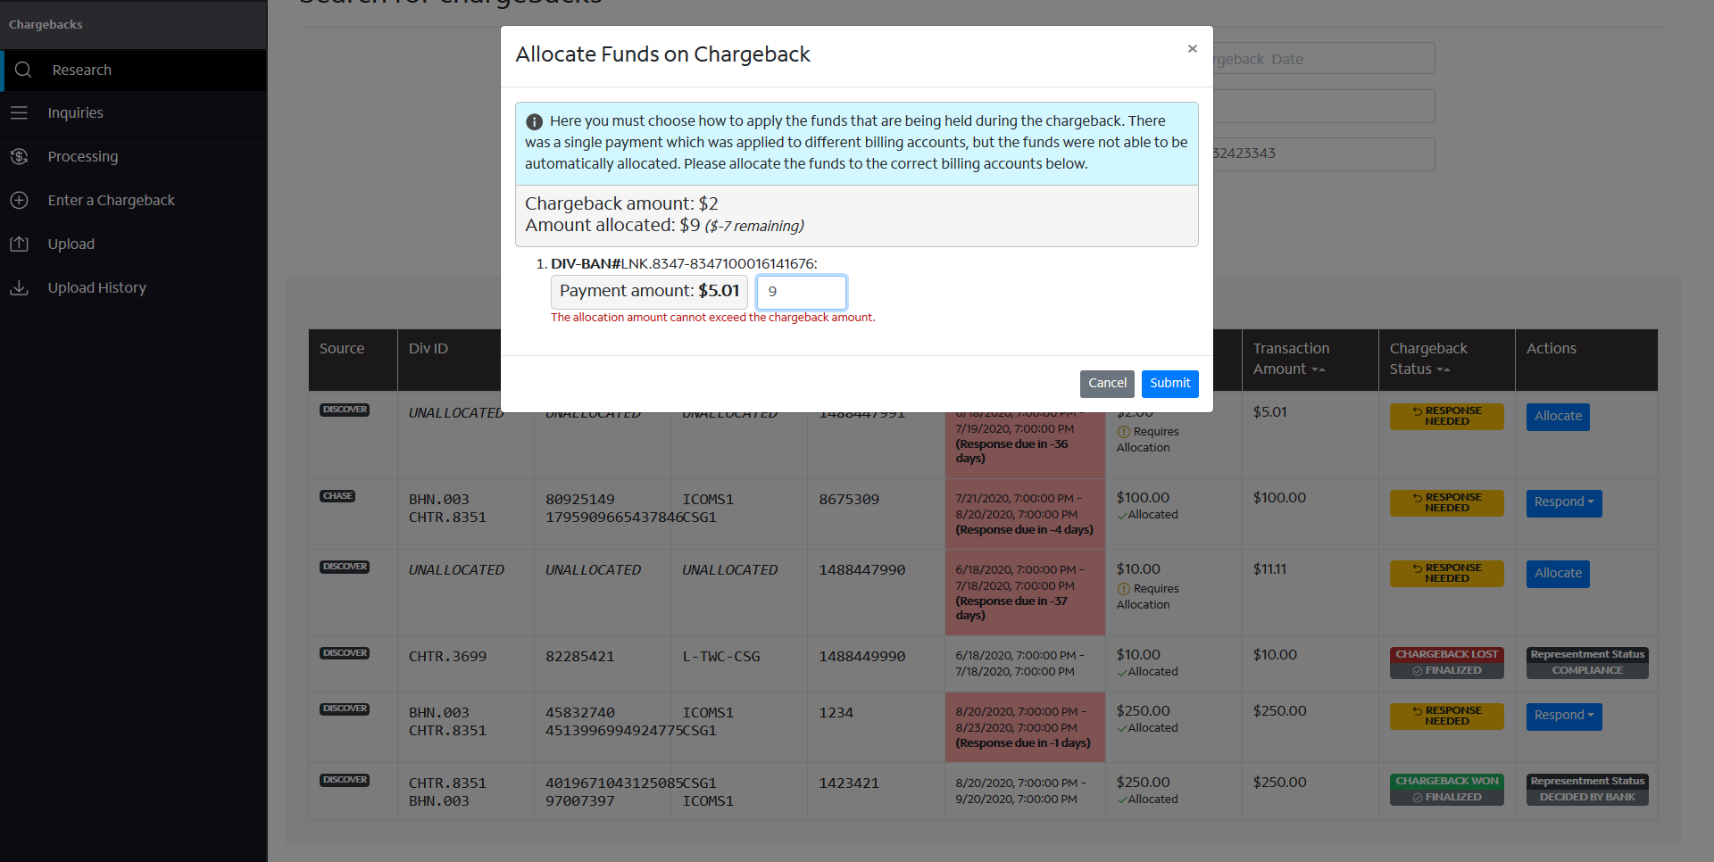Click the allocation amount input field

tap(801, 292)
